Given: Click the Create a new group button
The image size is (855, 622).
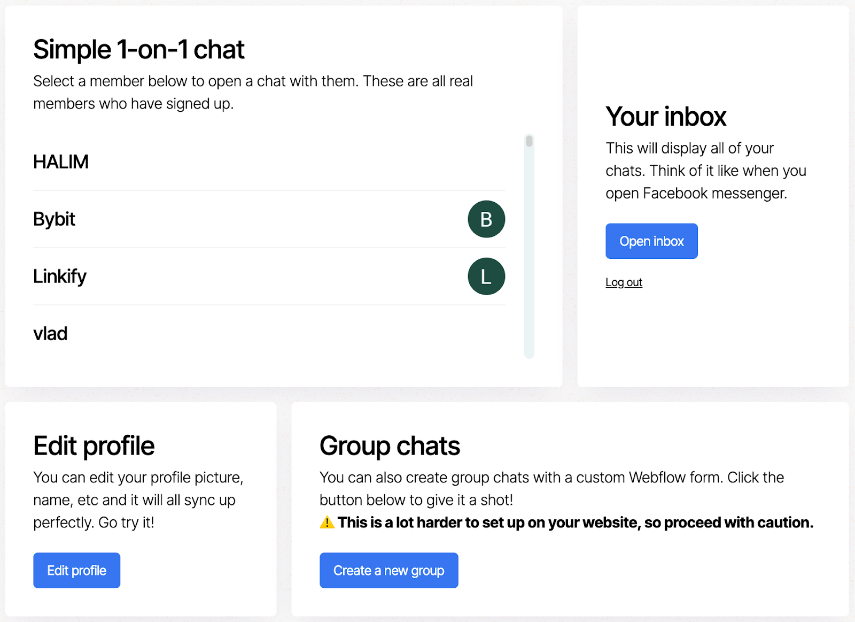Looking at the screenshot, I should click(x=388, y=570).
